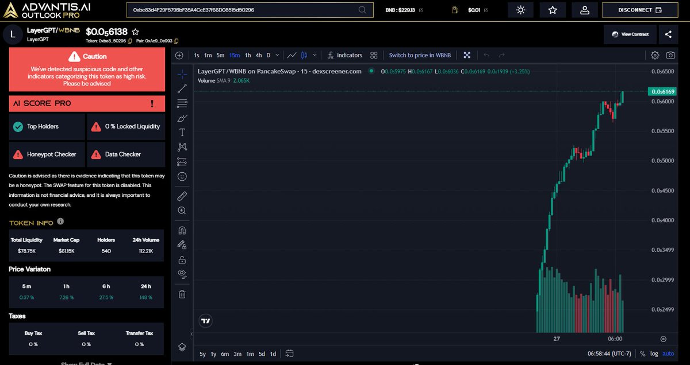The width and height of the screenshot is (690, 365).
Task: Click the View Contract button
Action: 630,34
